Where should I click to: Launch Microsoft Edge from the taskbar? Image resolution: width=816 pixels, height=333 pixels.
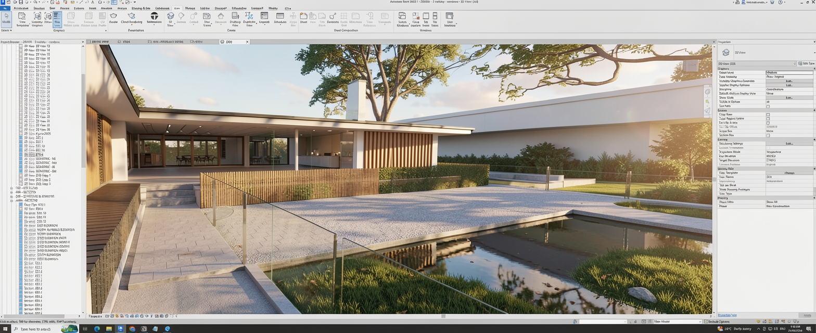[x=97, y=329]
